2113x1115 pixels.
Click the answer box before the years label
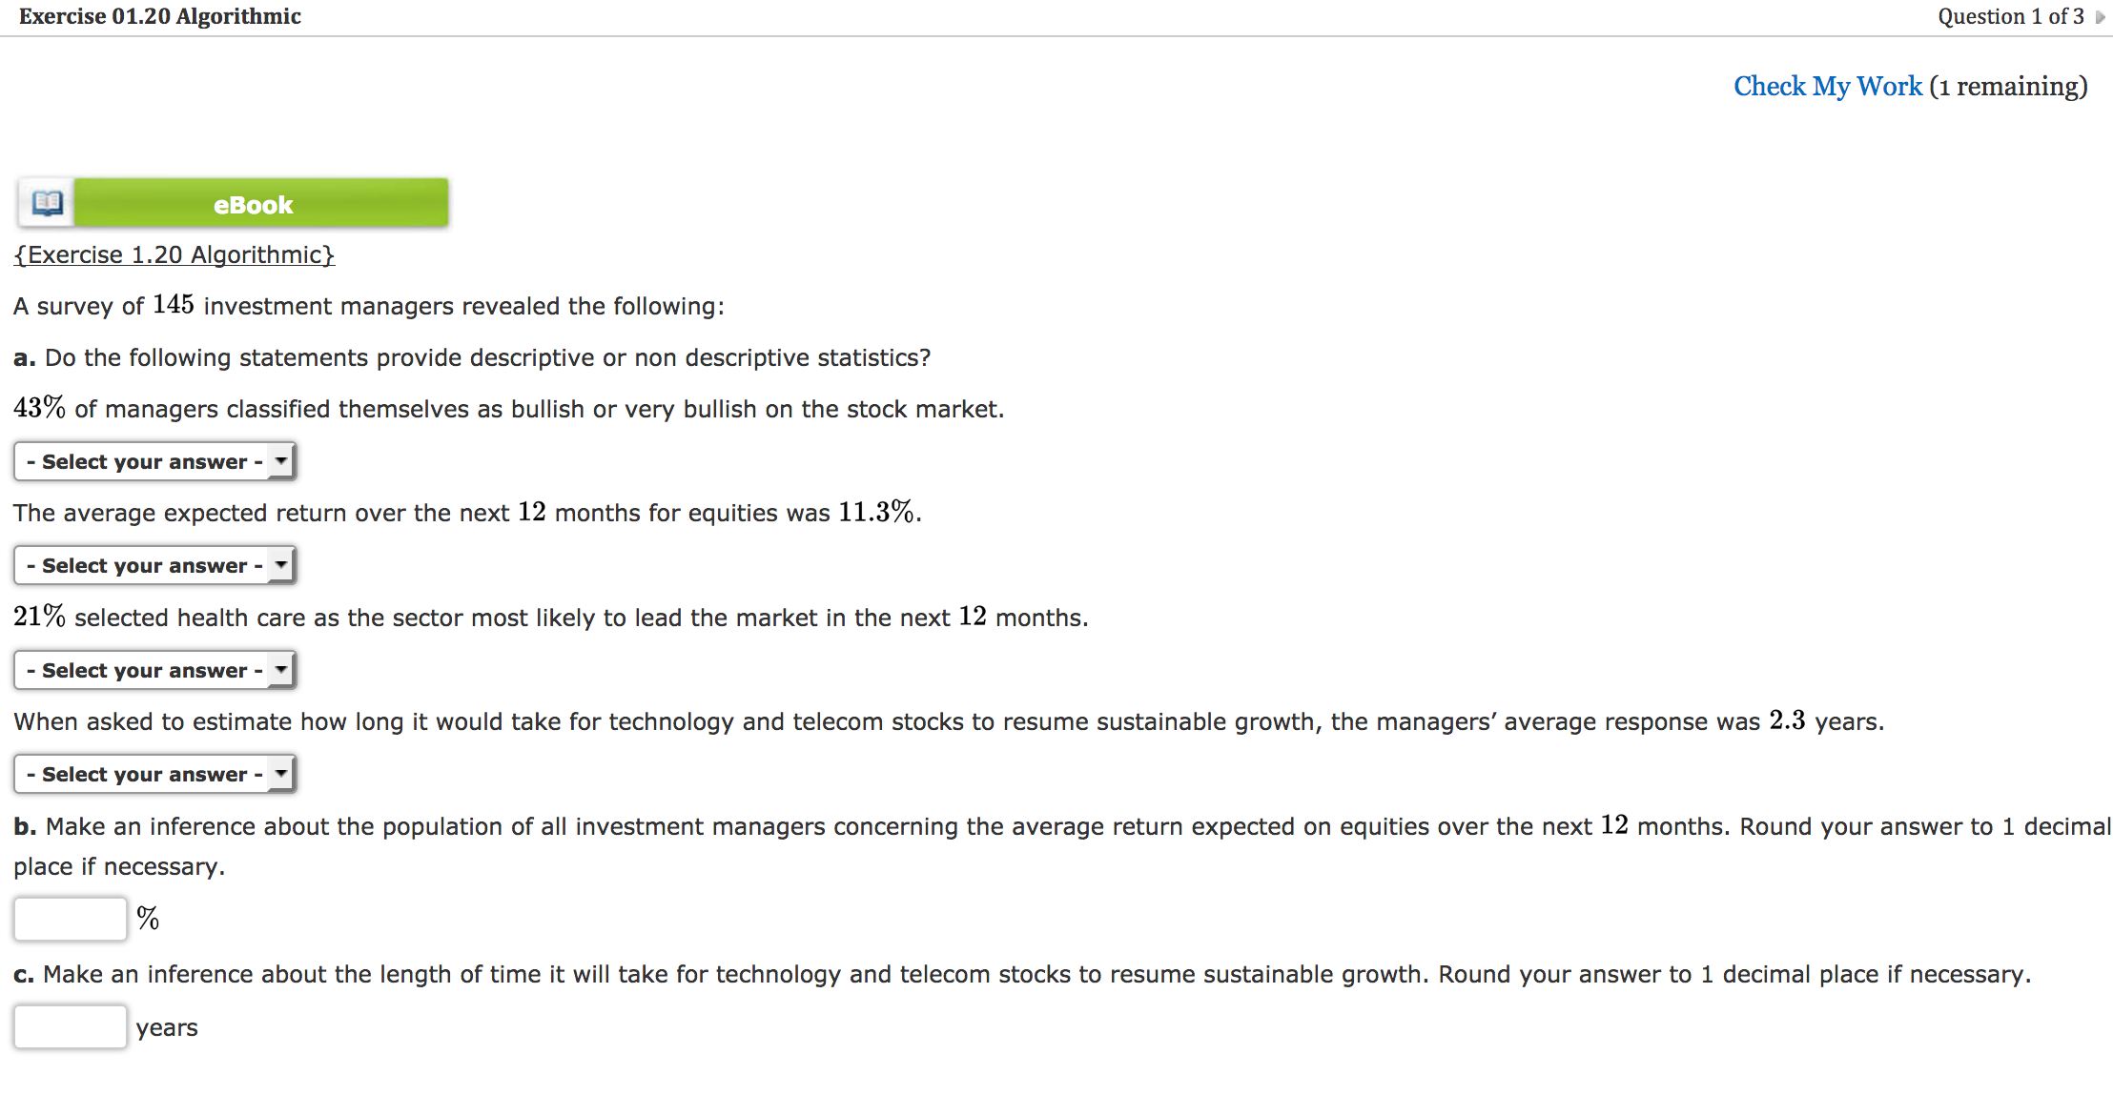pos(70,1026)
